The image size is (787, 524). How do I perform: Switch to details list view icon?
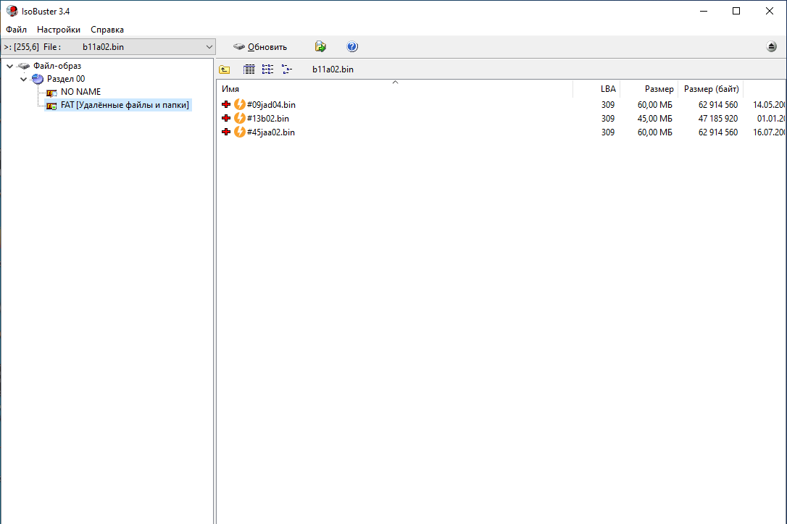click(249, 69)
